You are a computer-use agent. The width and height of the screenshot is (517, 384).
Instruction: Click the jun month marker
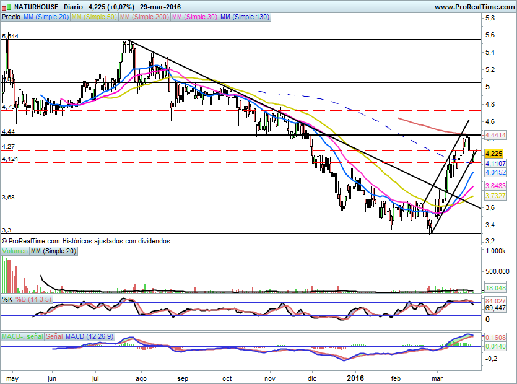click(52, 378)
